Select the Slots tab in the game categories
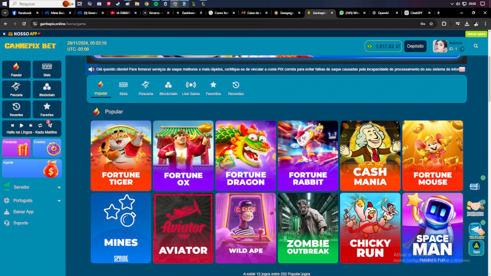 [123, 88]
